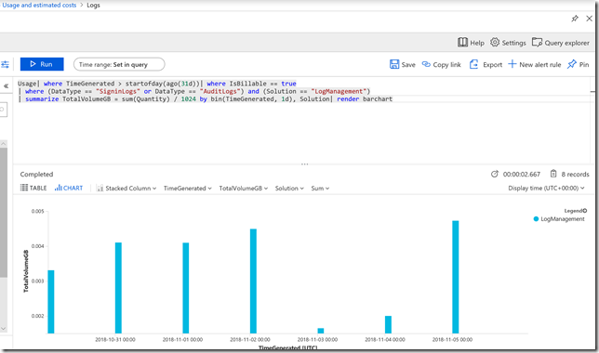Select the 2018-10-31 bar
This screenshot has height=353, width=599.
tap(118, 288)
